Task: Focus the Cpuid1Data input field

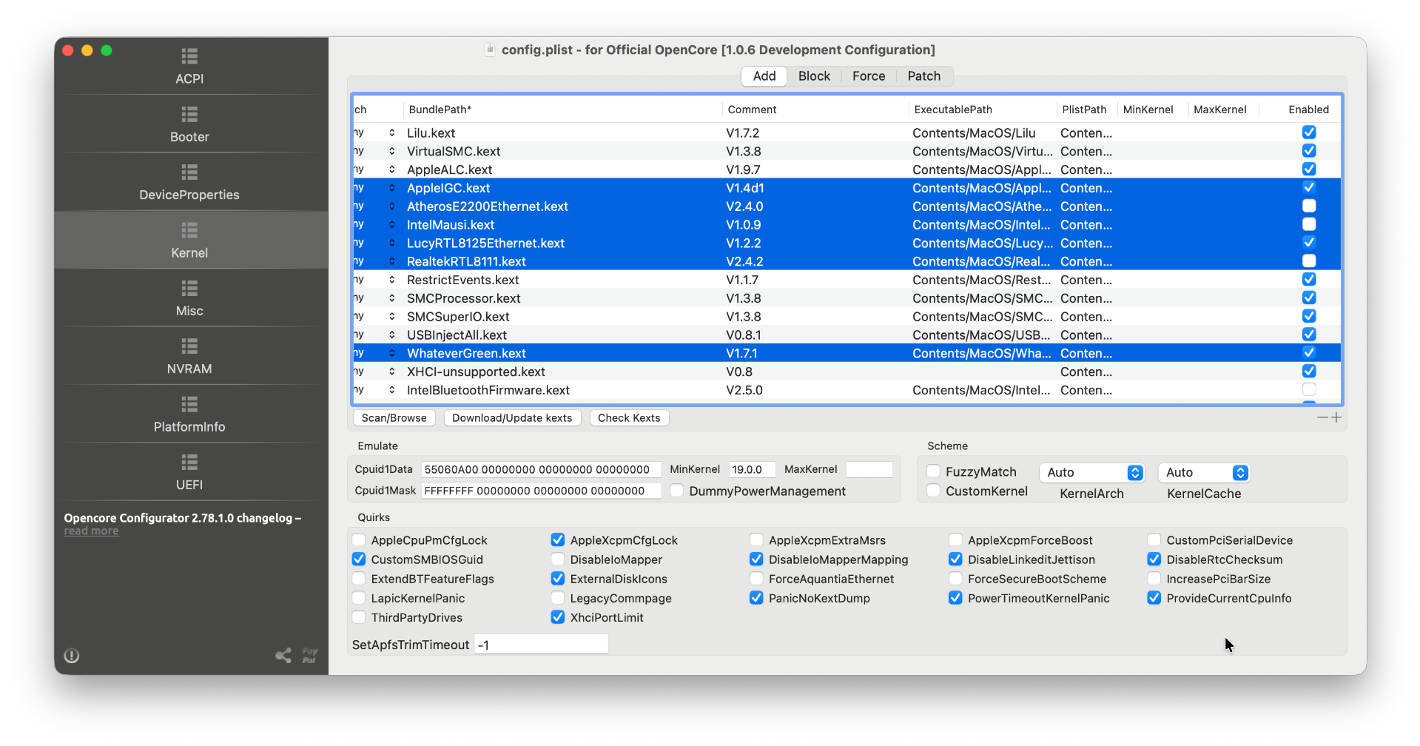Action: 541,469
